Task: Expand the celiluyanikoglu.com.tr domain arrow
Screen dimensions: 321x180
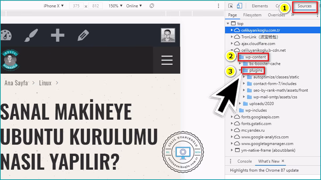Action: point(232,30)
